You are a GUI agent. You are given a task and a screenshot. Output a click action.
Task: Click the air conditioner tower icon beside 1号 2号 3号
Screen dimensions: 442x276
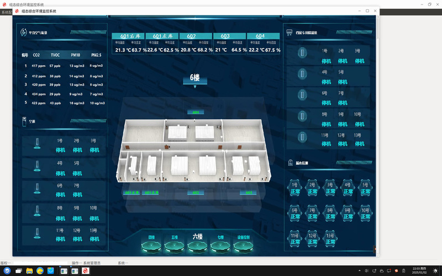pyautogui.click(x=37, y=143)
